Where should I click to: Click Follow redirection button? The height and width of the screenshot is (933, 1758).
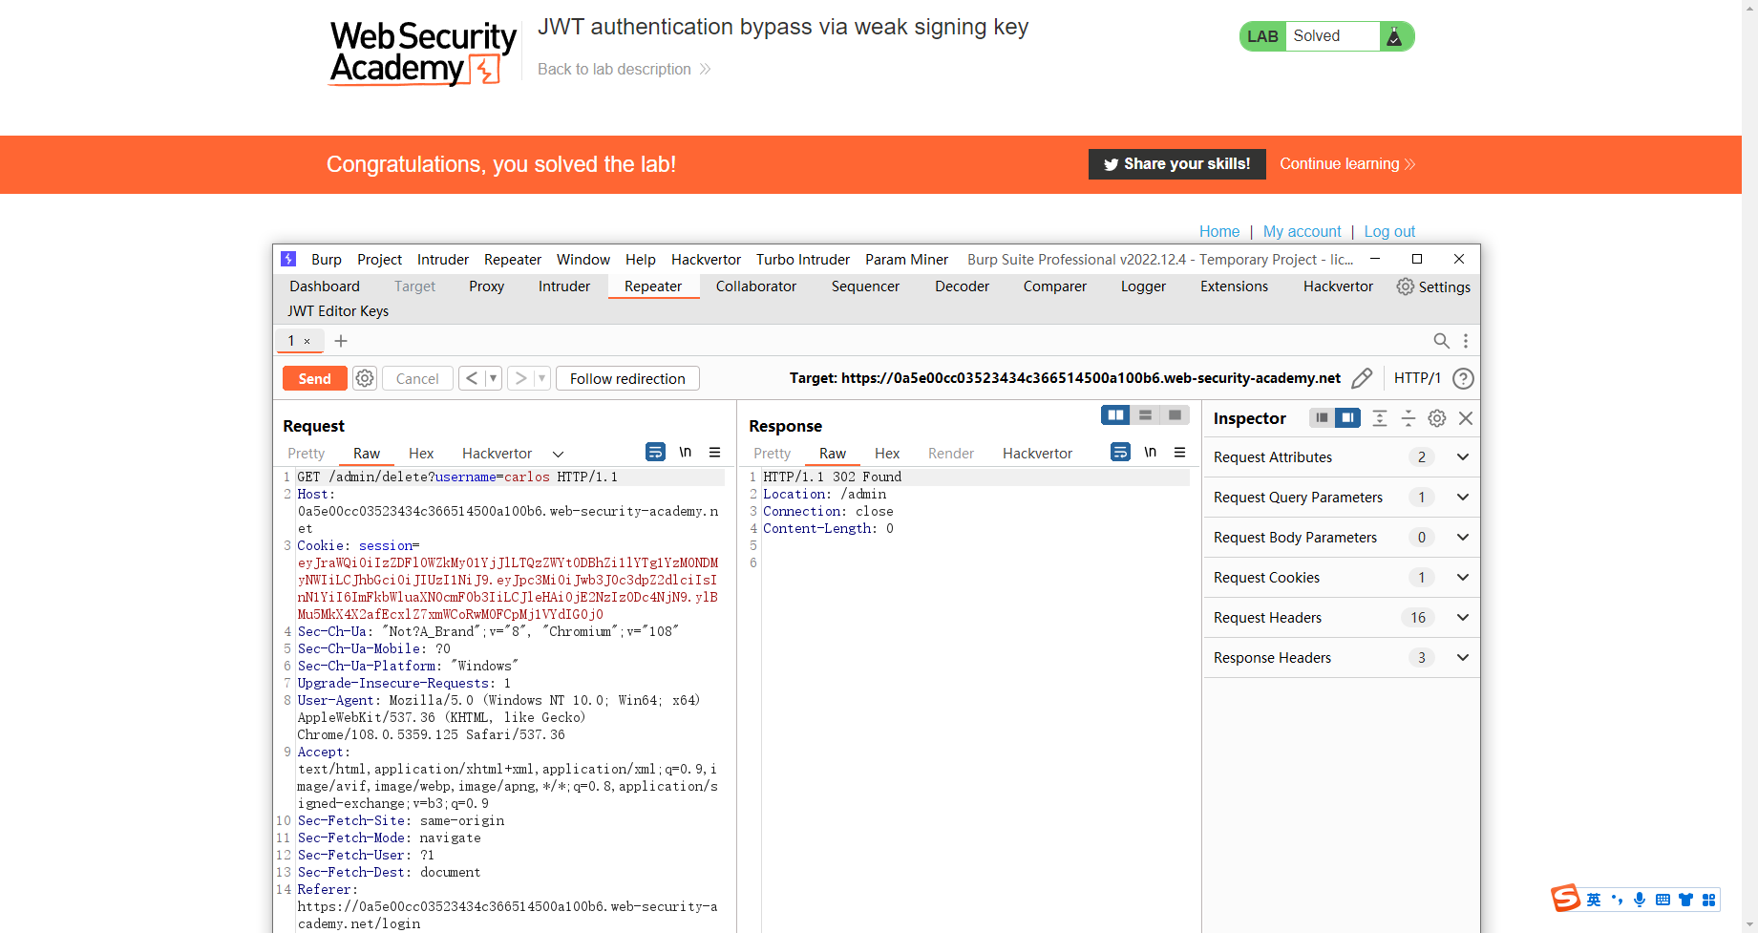[627, 378]
